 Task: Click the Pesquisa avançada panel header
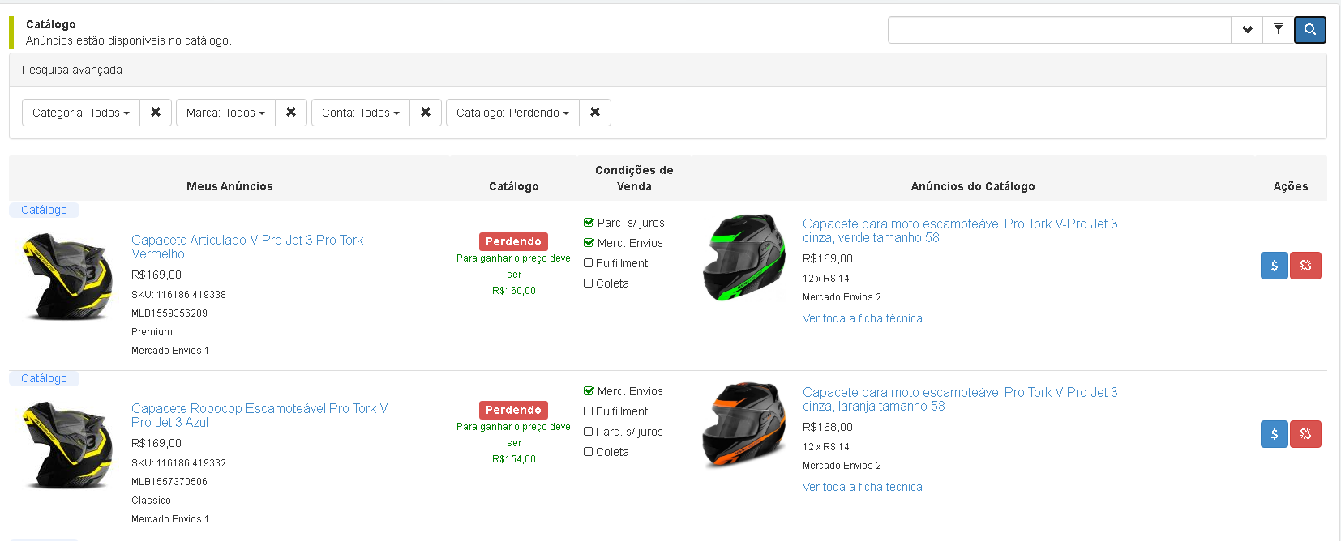pyautogui.click(x=668, y=70)
